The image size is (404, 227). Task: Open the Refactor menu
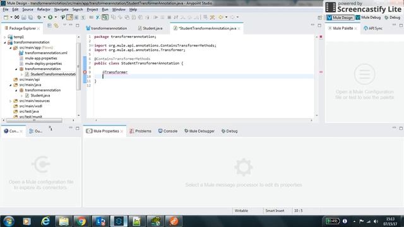tap(44, 9)
